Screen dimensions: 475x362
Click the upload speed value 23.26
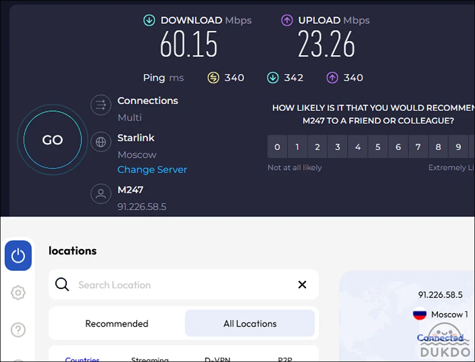[x=326, y=44]
